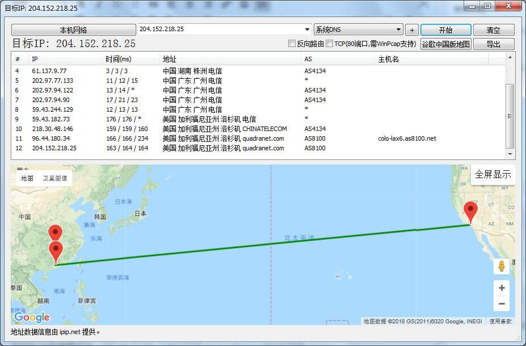The height and width of the screenshot is (346, 526).
Task: Zoom out the map with minus icon
Action: point(502,304)
